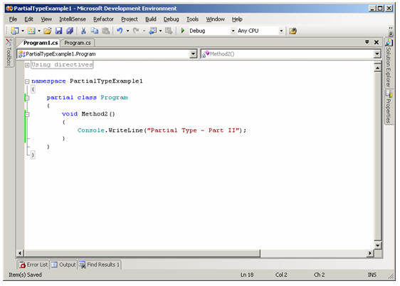The image size is (400, 286).
Task: Click the Method2 name in the code
Action: pyautogui.click(x=95, y=114)
